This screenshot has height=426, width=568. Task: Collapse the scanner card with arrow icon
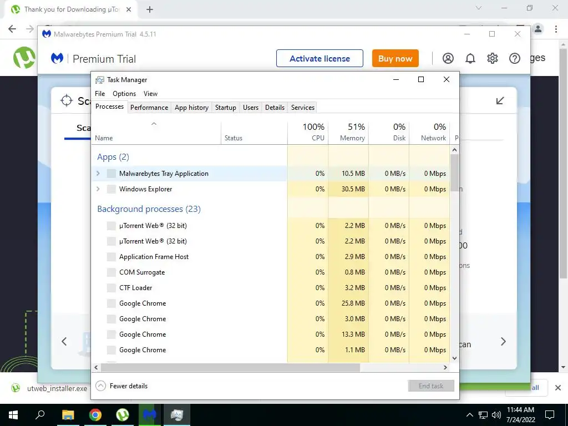[500, 101]
